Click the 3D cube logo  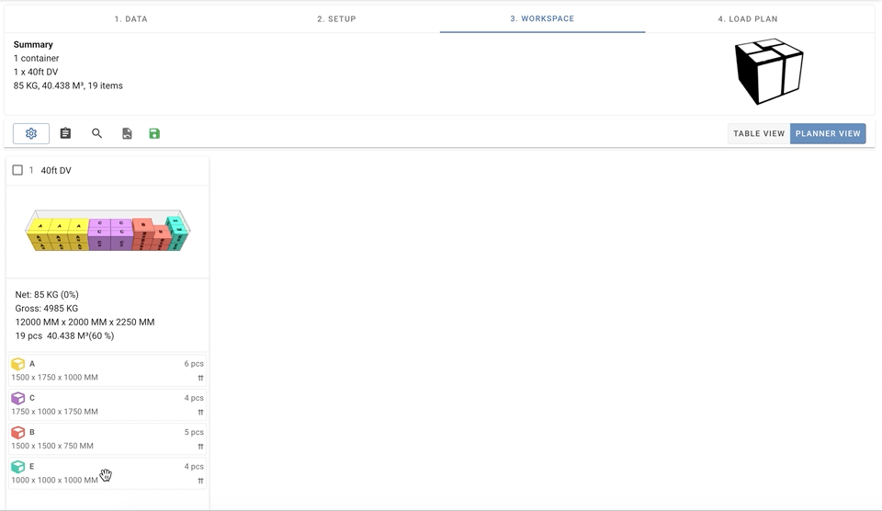click(x=769, y=72)
